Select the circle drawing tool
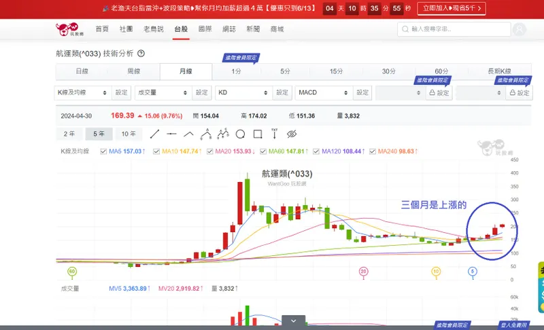The image size is (544, 330). pyautogui.click(x=240, y=134)
